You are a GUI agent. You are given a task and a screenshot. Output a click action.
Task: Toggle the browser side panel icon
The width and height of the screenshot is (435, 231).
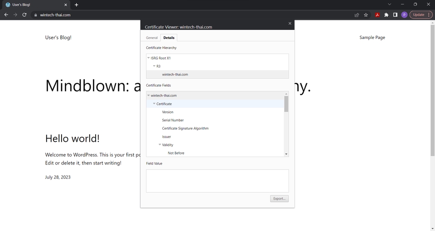tap(395, 15)
